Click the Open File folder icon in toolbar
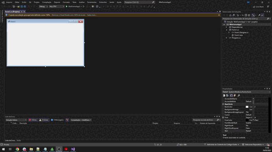 click(x=19, y=7)
